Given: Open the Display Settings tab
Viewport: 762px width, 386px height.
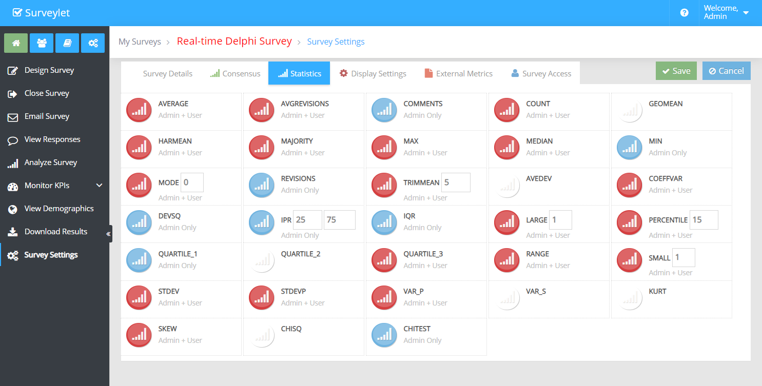Looking at the screenshot, I should click(373, 73).
